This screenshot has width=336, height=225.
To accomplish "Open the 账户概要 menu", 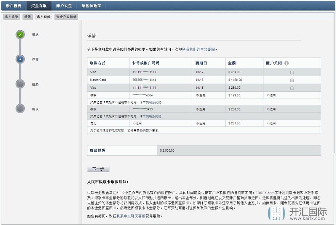I will click(x=14, y=6).
